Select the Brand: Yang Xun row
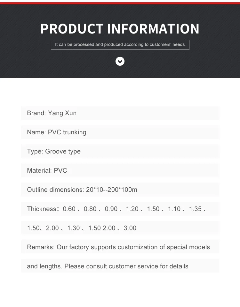 pyautogui.click(x=120, y=113)
